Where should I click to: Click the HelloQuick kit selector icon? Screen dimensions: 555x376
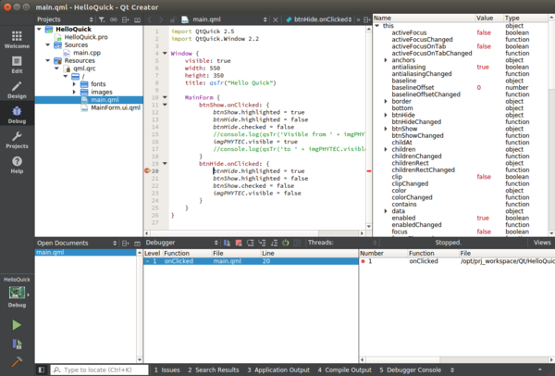click(x=17, y=293)
